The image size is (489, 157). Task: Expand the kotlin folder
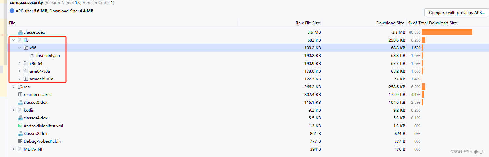(14, 110)
